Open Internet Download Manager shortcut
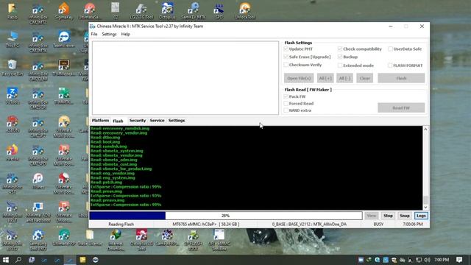Viewport: 471px width, 265px height. [x=116, y=240]
